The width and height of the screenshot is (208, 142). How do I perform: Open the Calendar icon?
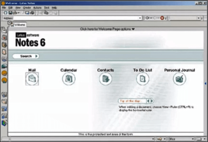pos(69,79)
